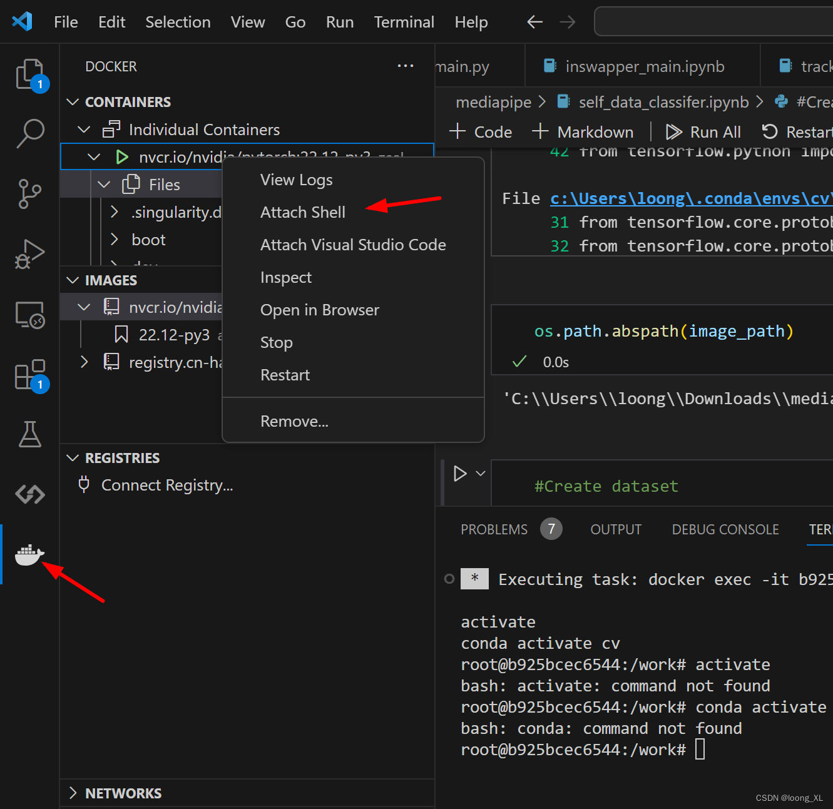Choose View Logs from context menu
833x809 pixels.
[x=354, y=180]
